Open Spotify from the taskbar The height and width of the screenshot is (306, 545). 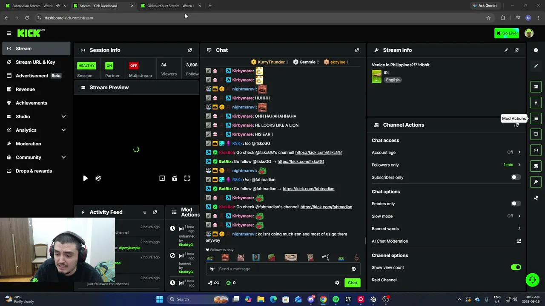336,299
